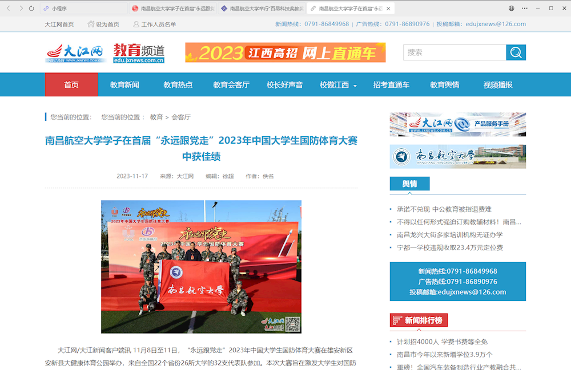Click the house icon beside 设为首页

pyautogui.click(x=91, y=24)
